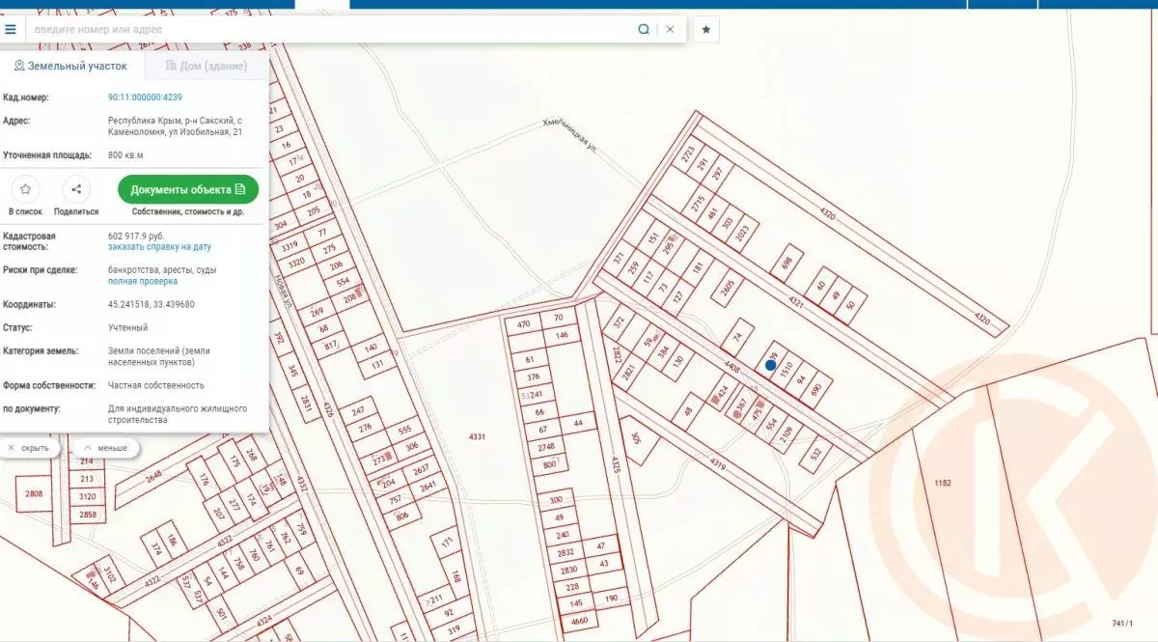The image size is (1158, 642).
Task: Open полная проверка link
Action: [x=143, y=282]
